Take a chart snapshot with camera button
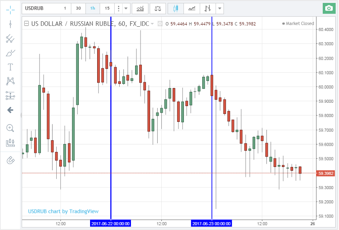339x230 pixels. 329,8
